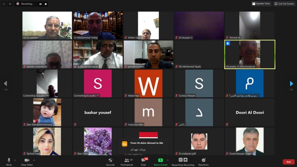Image resolution: width=297 pixels, height=167 pixels.
Task: Pause recording using top-left pause button
Action: (x=40, y=4)
